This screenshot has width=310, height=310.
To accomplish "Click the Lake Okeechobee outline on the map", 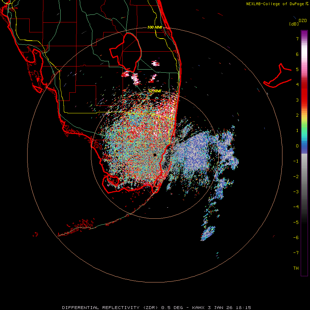I will pos(125,52).
